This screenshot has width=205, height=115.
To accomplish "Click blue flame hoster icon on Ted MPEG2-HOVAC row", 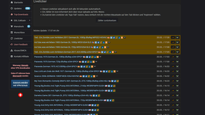I will click(x=119, y=38).
